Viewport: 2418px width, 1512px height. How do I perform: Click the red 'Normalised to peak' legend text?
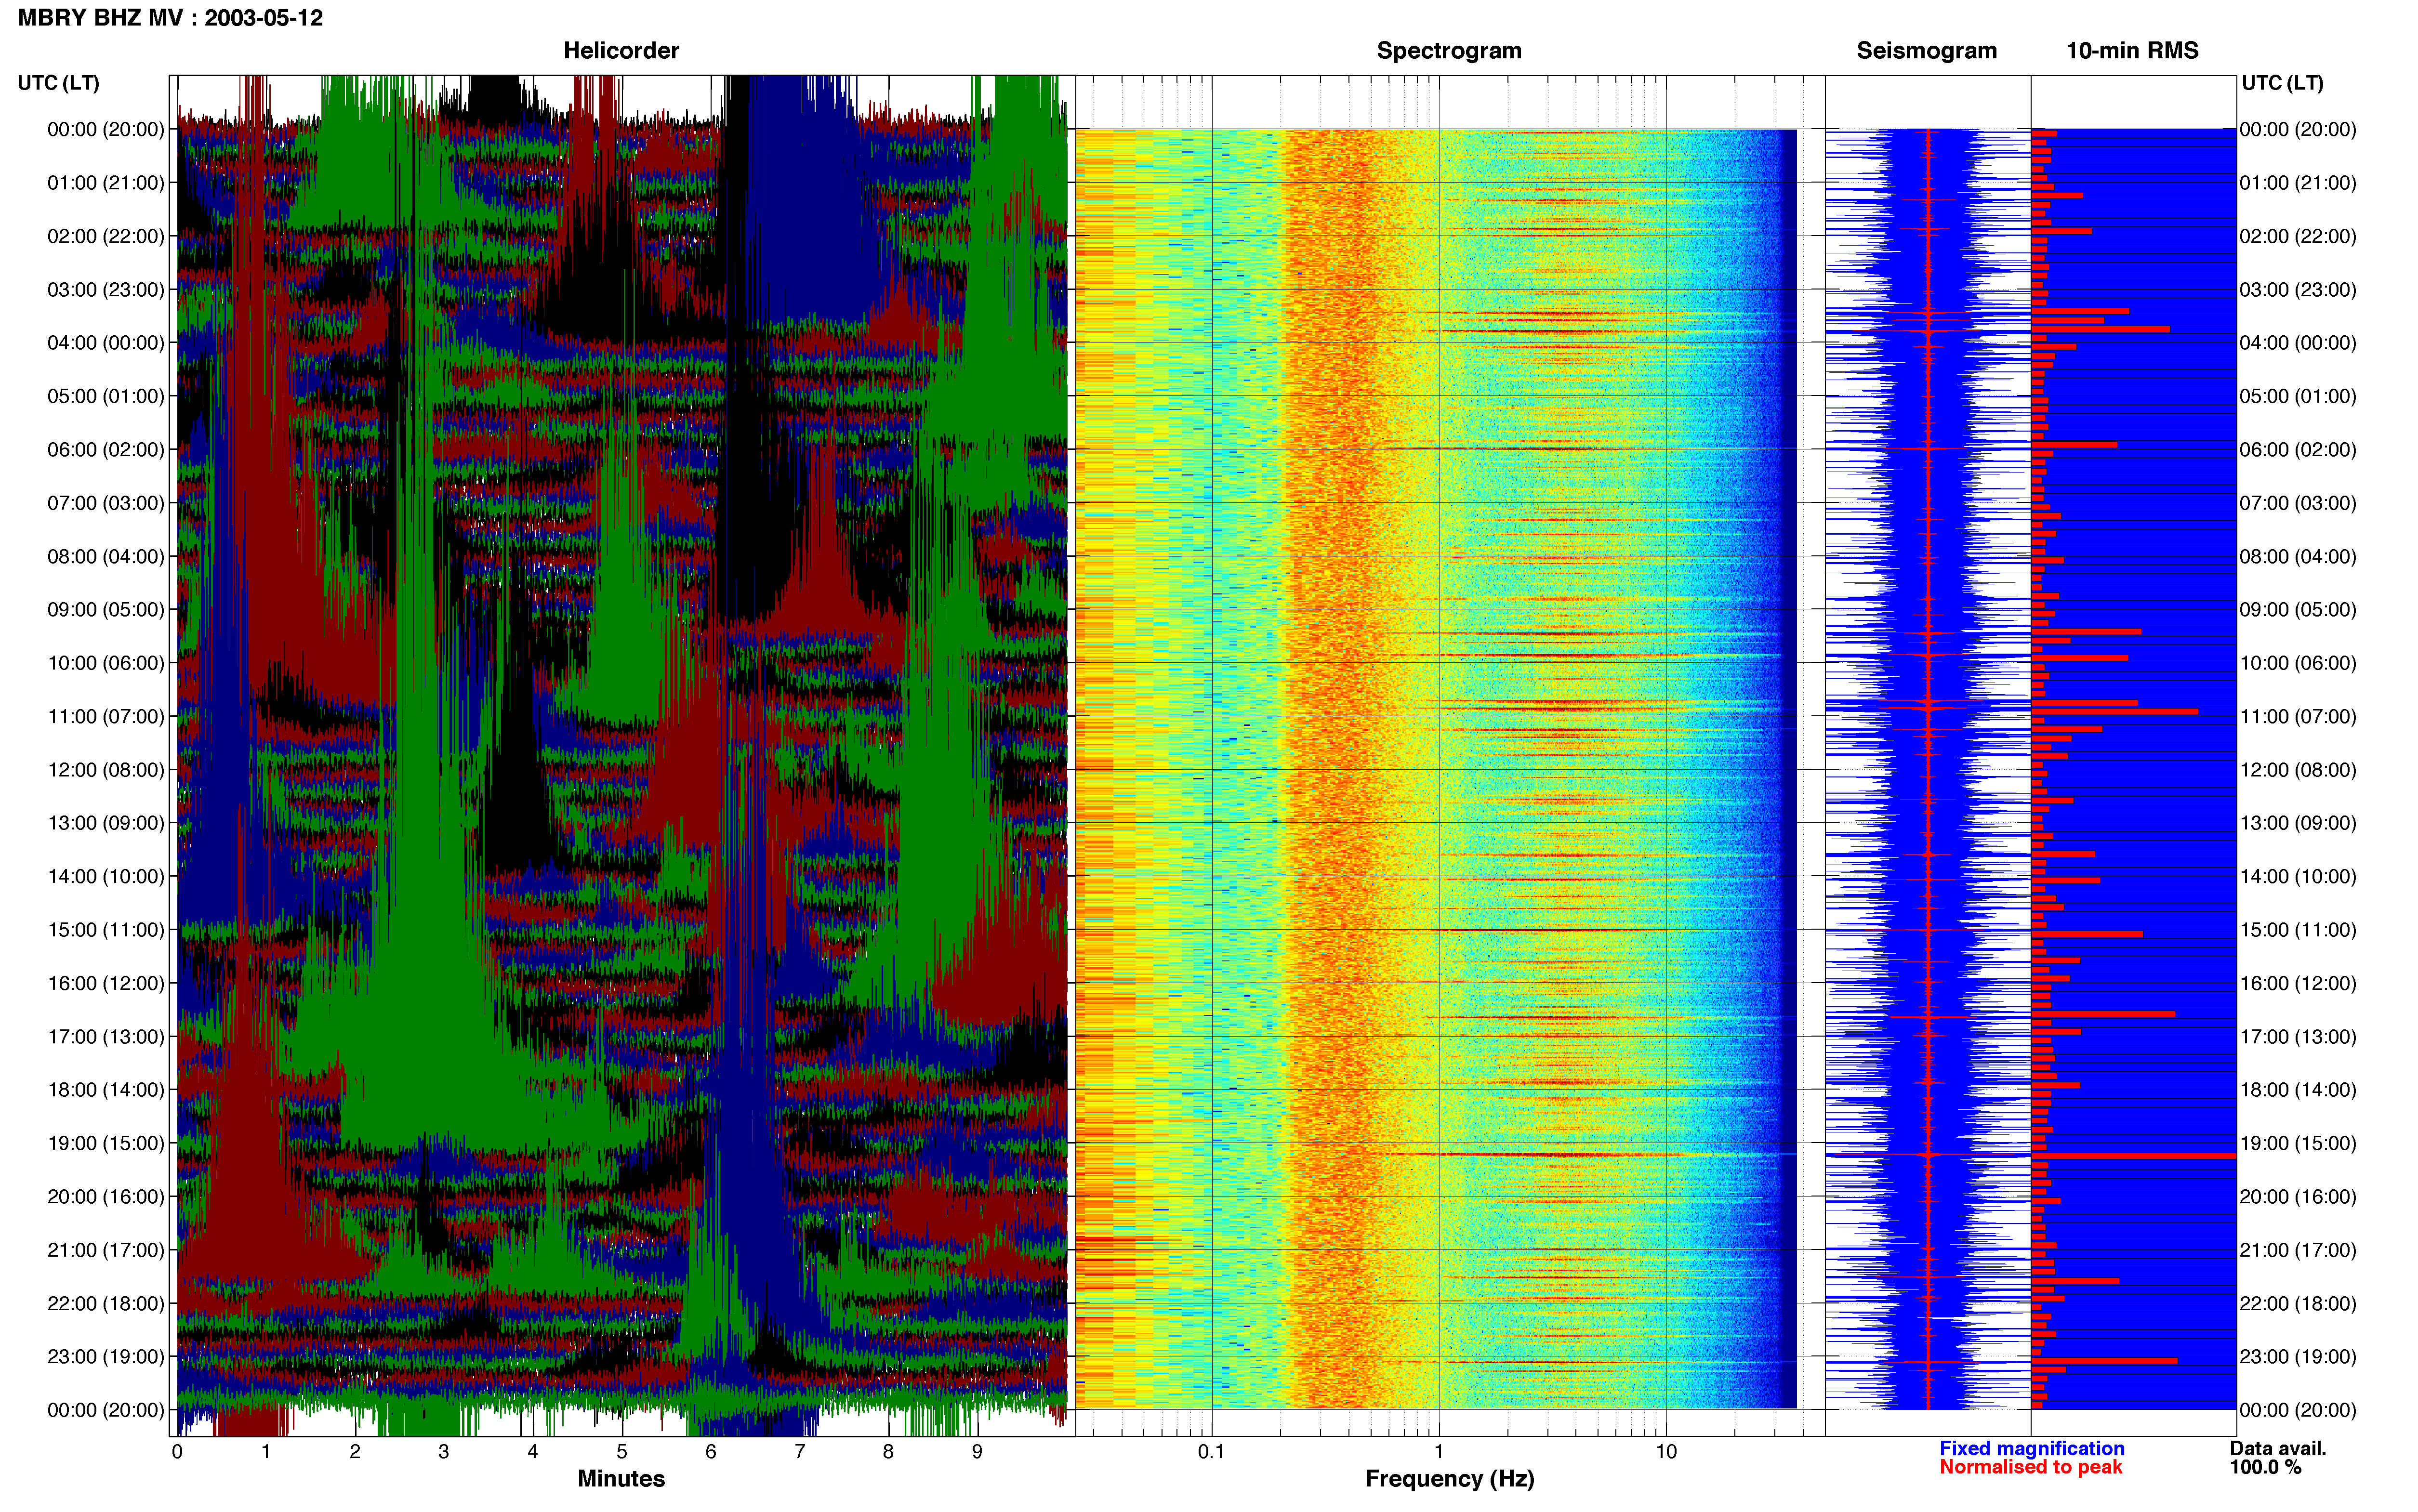pyautogui.click(x=2030, y=1468)
